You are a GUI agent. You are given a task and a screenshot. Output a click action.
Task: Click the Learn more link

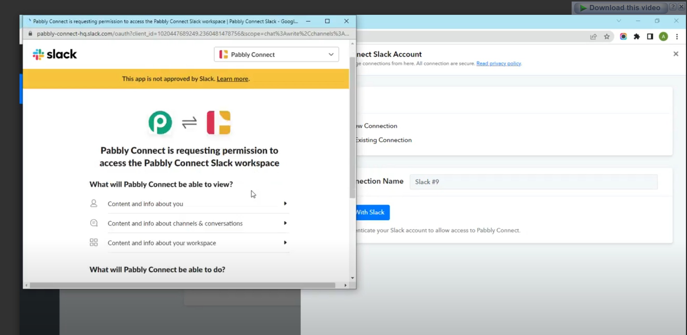pos(232,79)
